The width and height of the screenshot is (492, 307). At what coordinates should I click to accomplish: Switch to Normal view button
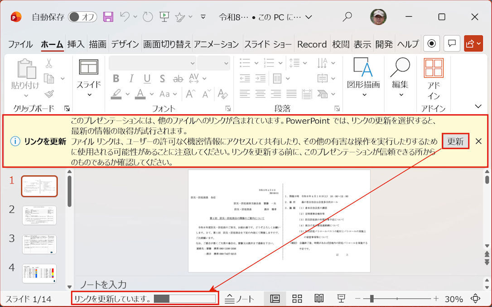pyautogui.click(x=275, y=298)
